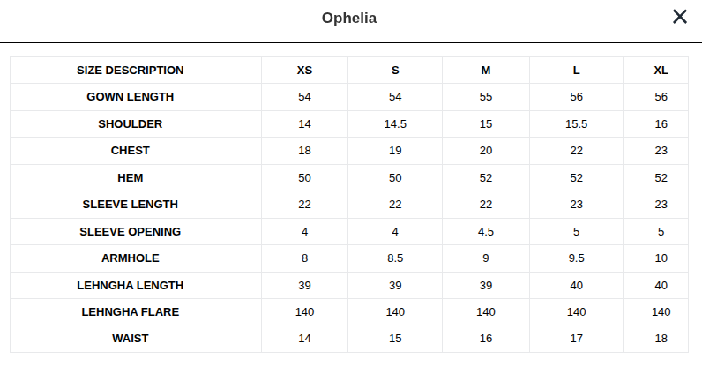Click the Ophelia title heading
Image resolution: width=702 pixels, height=374 pixels.
coord(349,18)
